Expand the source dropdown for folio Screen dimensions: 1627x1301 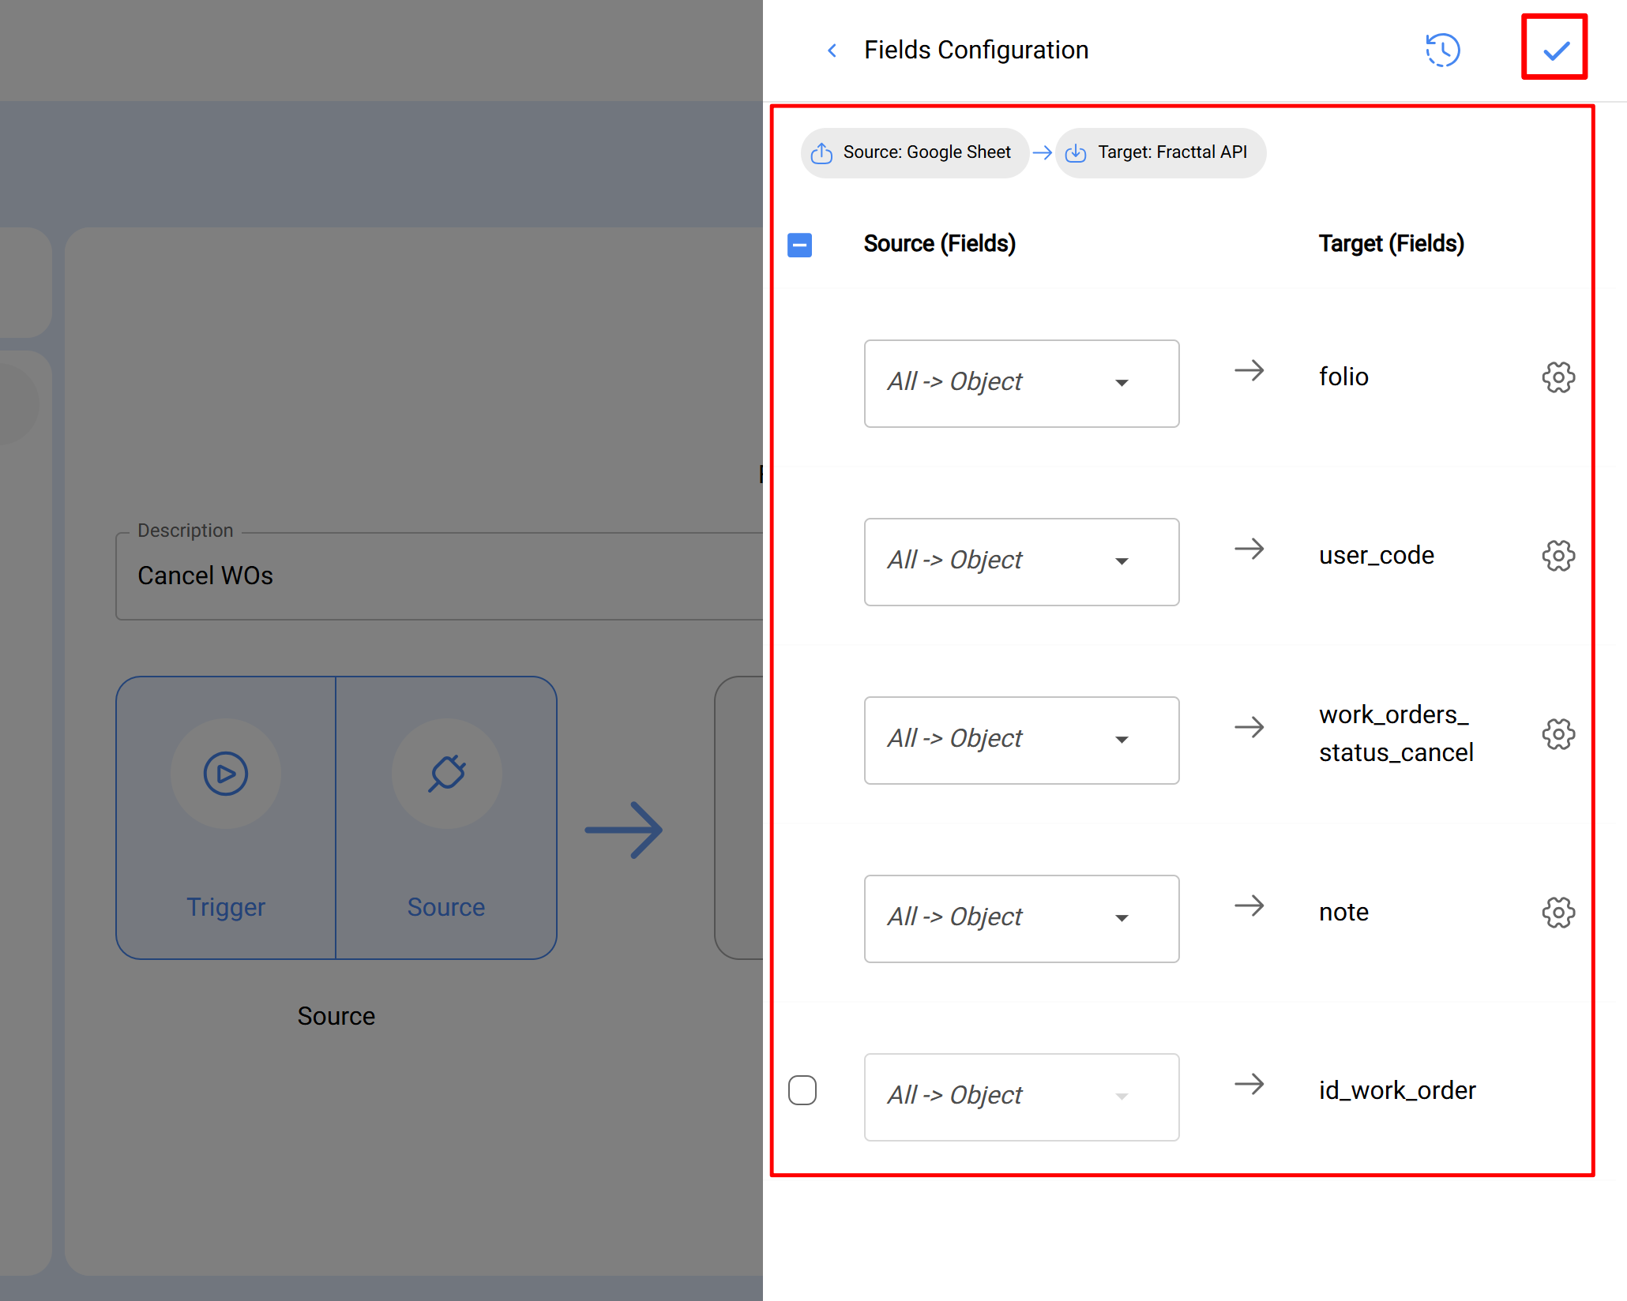(x=1021, y=384)
